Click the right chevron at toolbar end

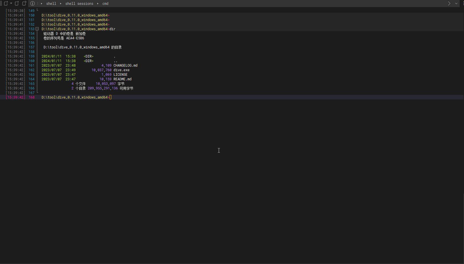pyautogui.click(x=449, y=3)
